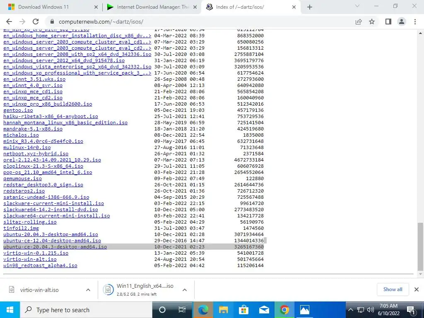Image resolution: width=424 pixels, height=318 pixels.
Task: Launch Microsoft Edge from the taskbar
Action: point(203,310)
